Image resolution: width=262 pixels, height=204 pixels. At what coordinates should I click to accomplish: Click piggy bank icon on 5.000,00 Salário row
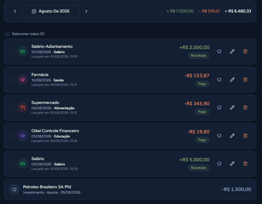(219, 164)
